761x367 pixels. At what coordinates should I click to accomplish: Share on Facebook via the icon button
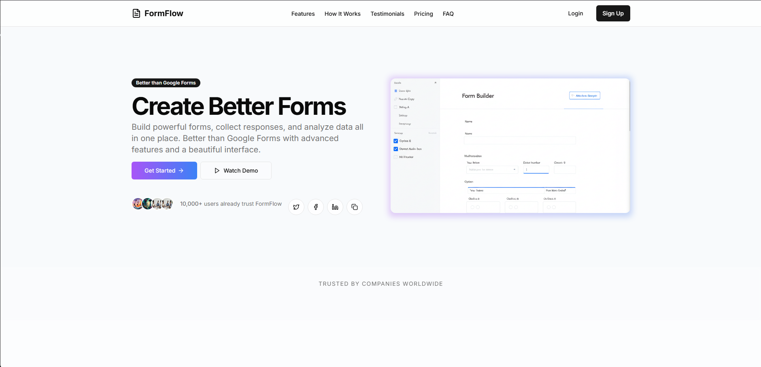click(x=316, y=207)
